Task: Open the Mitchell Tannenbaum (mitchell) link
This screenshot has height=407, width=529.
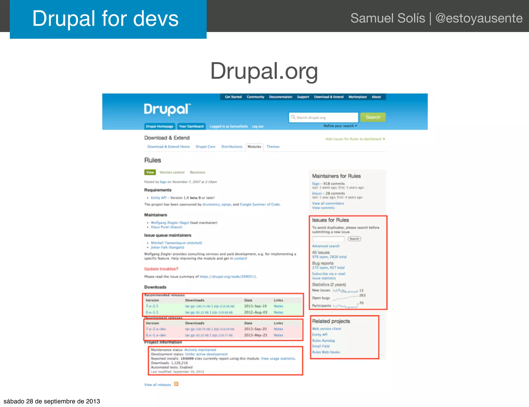Action: coord(176,243)
